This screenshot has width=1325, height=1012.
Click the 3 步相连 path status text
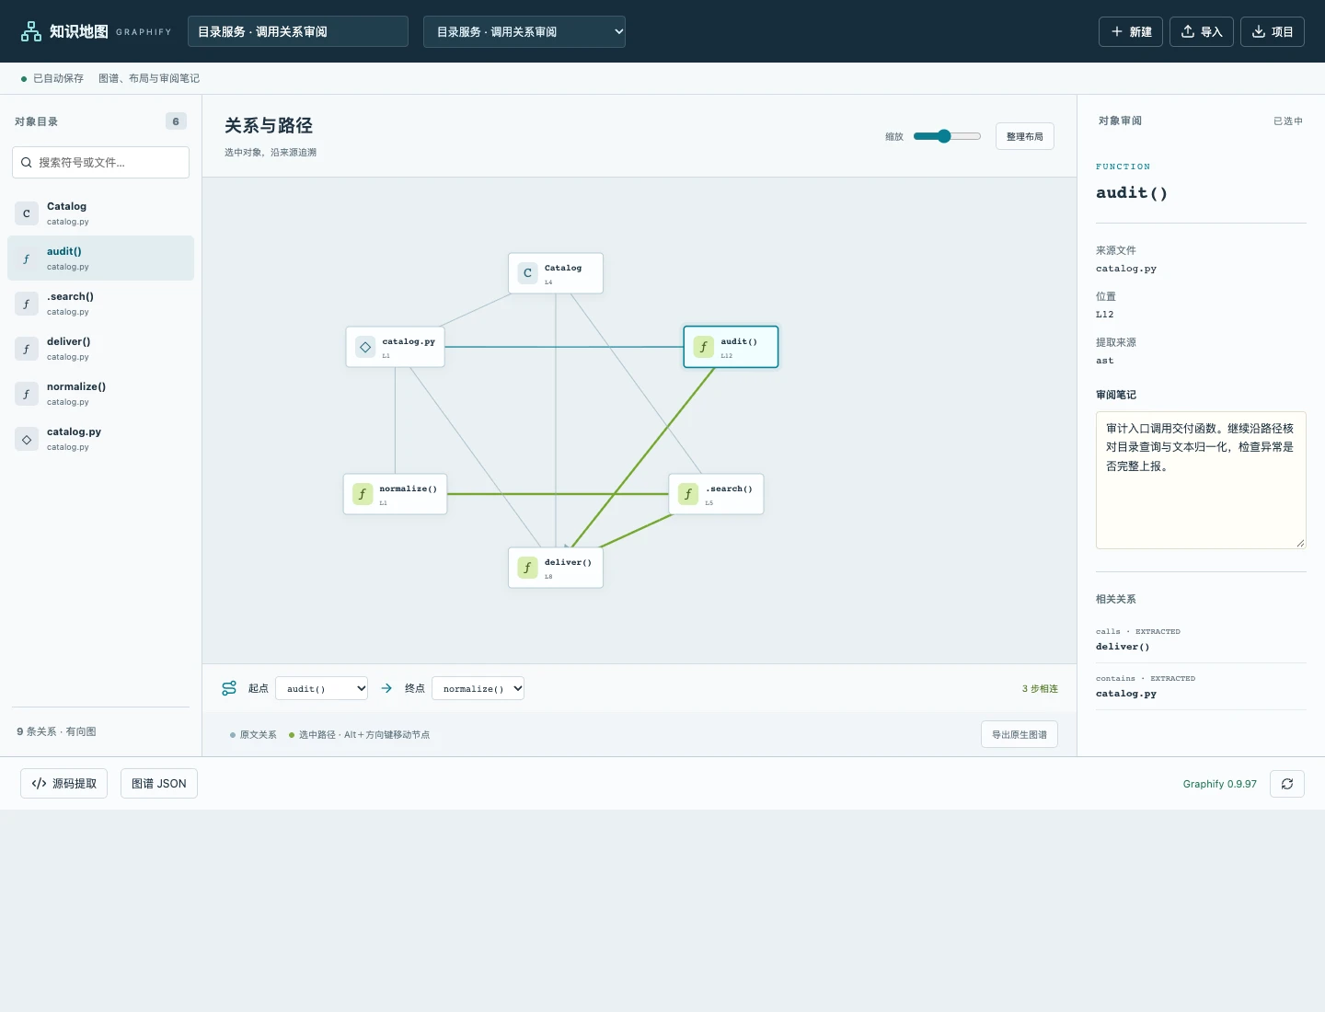(x=1040, y=688)
